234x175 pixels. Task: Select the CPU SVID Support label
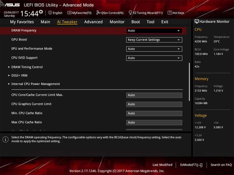click(x=24, y=58)
